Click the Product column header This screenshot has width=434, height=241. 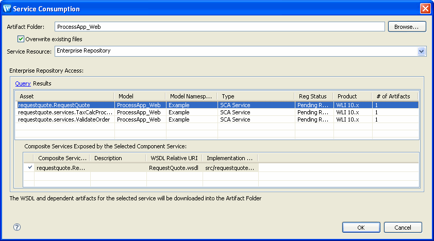pyautogui.click(x=353, y=96)
